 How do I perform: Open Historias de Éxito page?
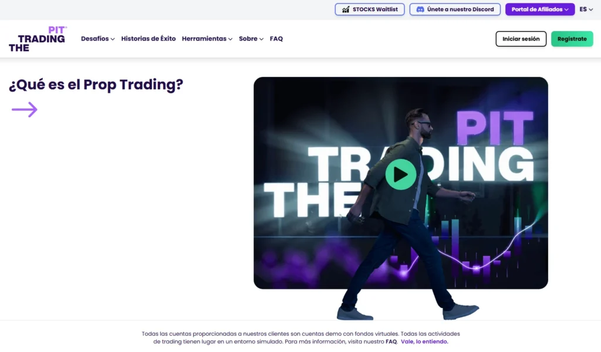point(148,39)
